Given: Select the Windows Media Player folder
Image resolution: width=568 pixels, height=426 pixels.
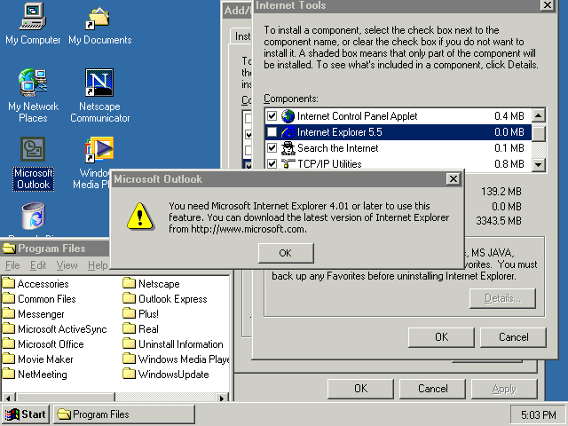Looking at the screenshot, I should (x=176, y=359).
